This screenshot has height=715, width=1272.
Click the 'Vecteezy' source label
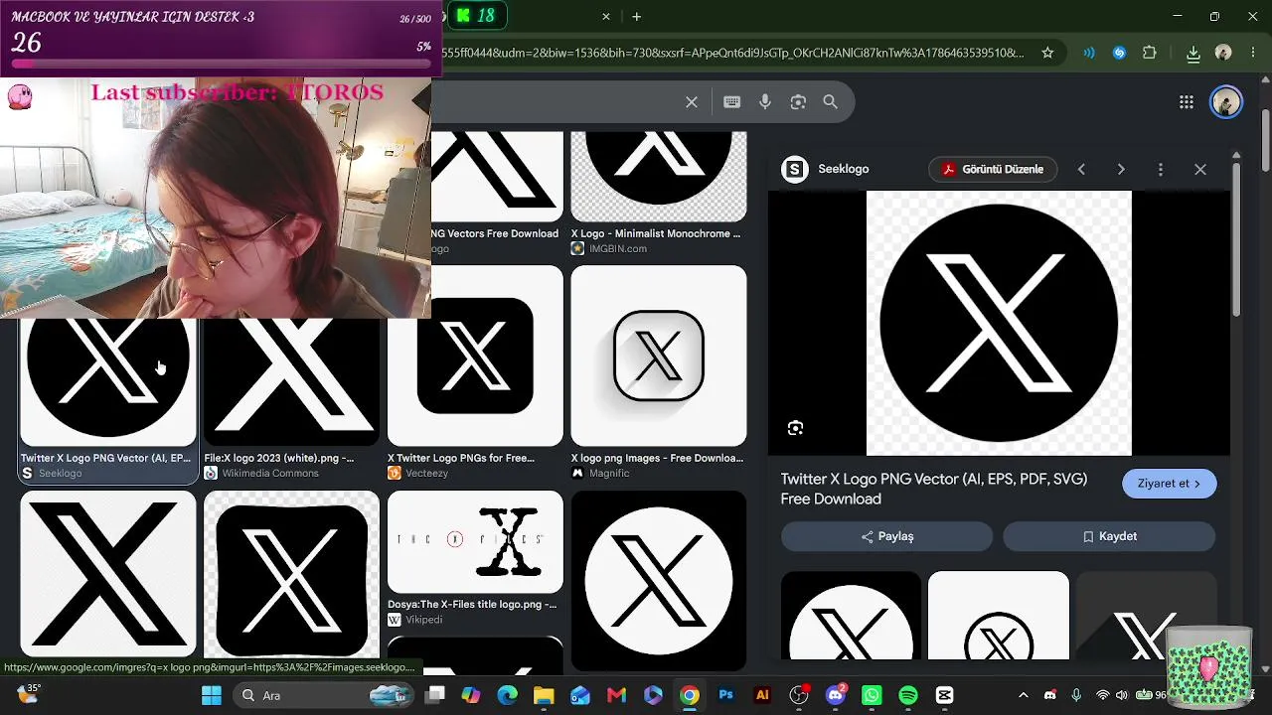coord(426,474)
